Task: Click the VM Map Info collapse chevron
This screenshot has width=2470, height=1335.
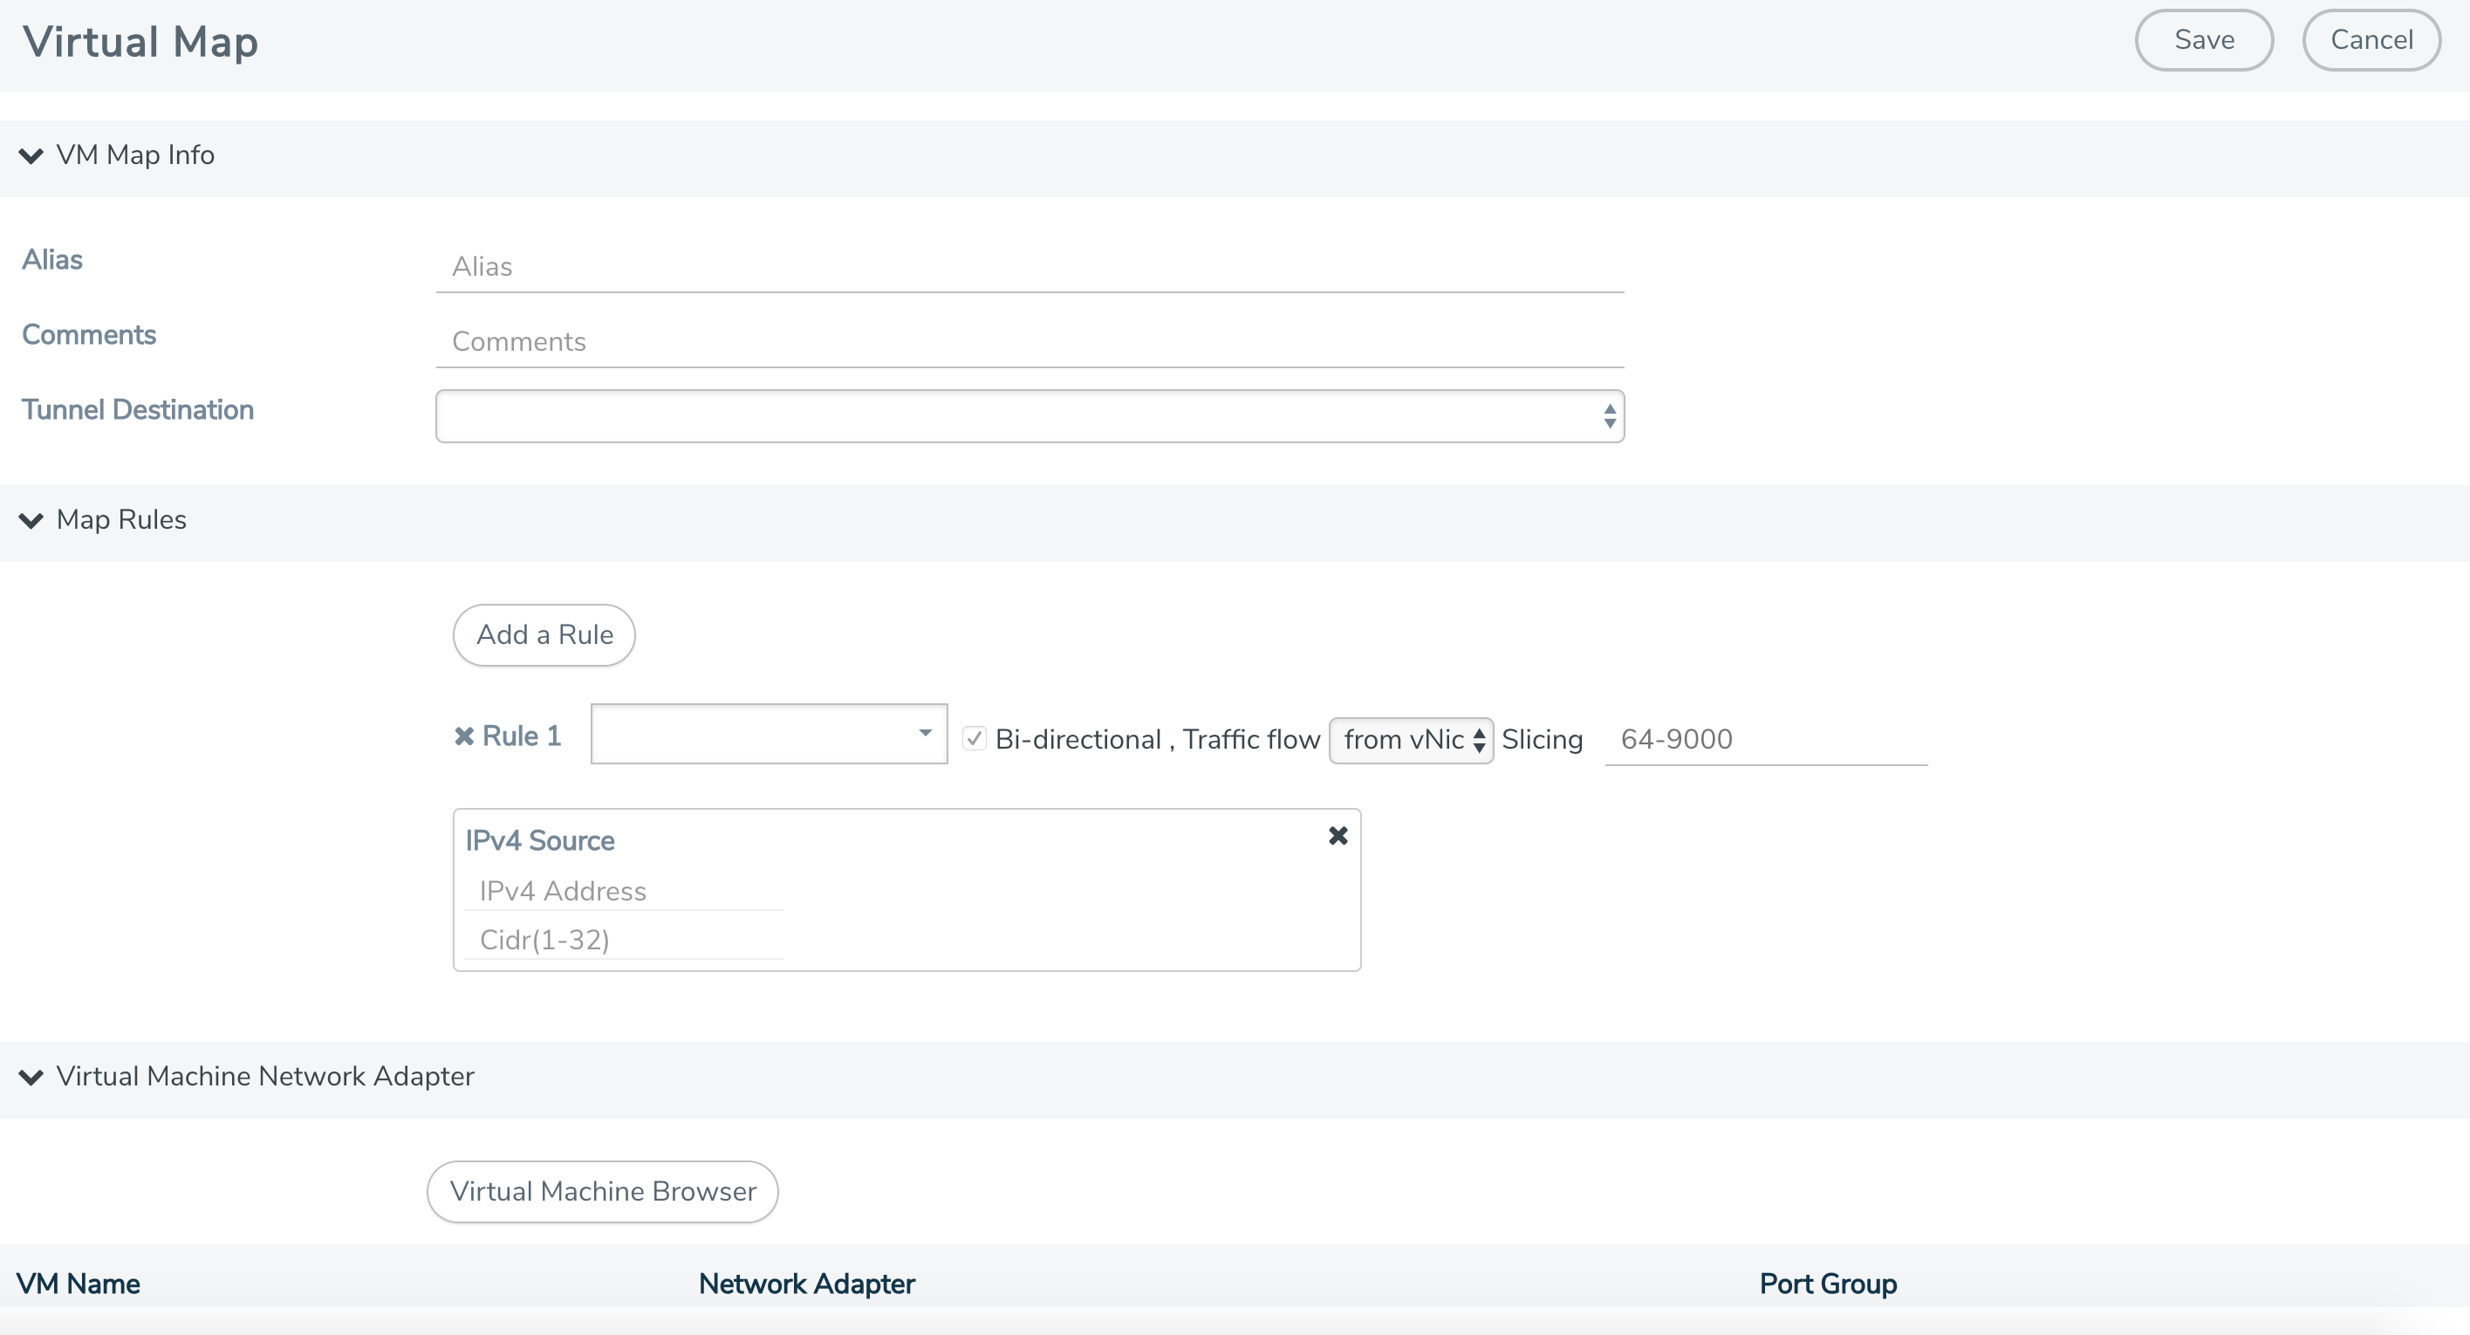Action: click(x=30, y=156)
